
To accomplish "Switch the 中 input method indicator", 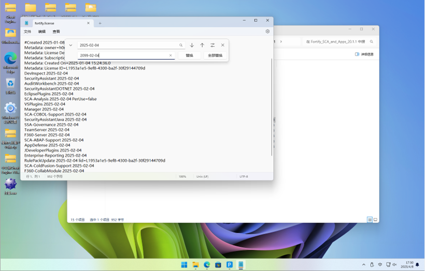I will (380, 264).
